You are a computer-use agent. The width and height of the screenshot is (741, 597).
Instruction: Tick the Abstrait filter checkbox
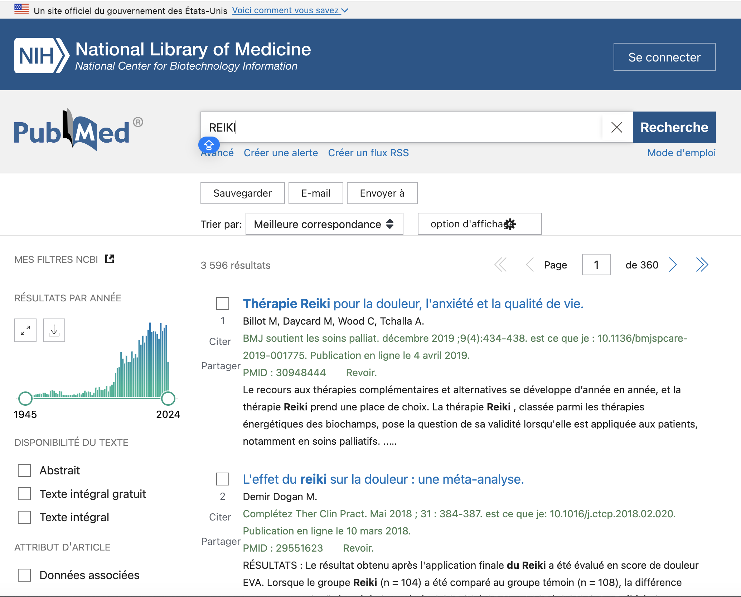coord(24,470)
